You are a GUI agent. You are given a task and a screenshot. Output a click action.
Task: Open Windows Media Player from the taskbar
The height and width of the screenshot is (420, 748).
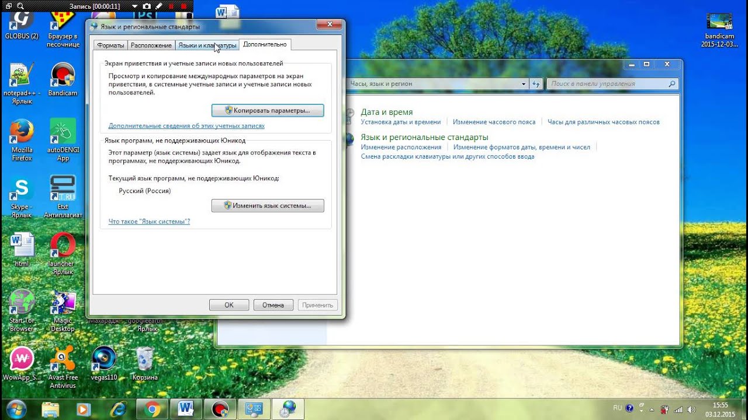coord(84,409)
